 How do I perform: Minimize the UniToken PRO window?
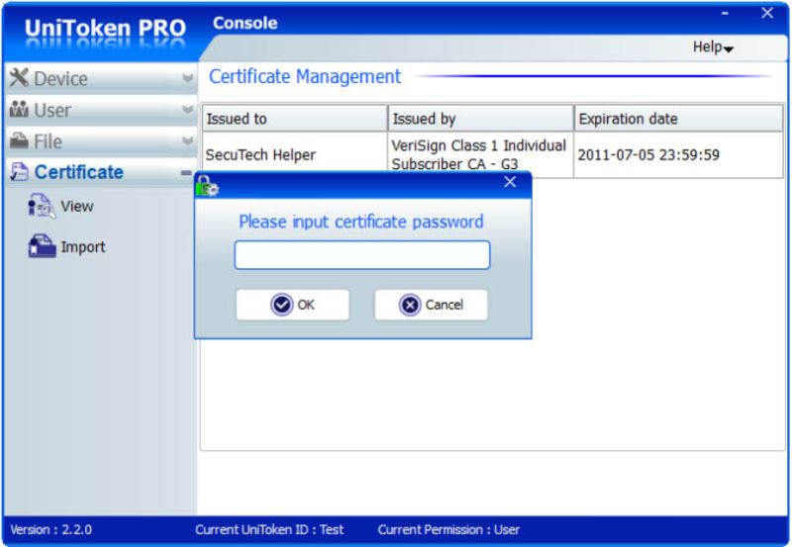point(725,14)
